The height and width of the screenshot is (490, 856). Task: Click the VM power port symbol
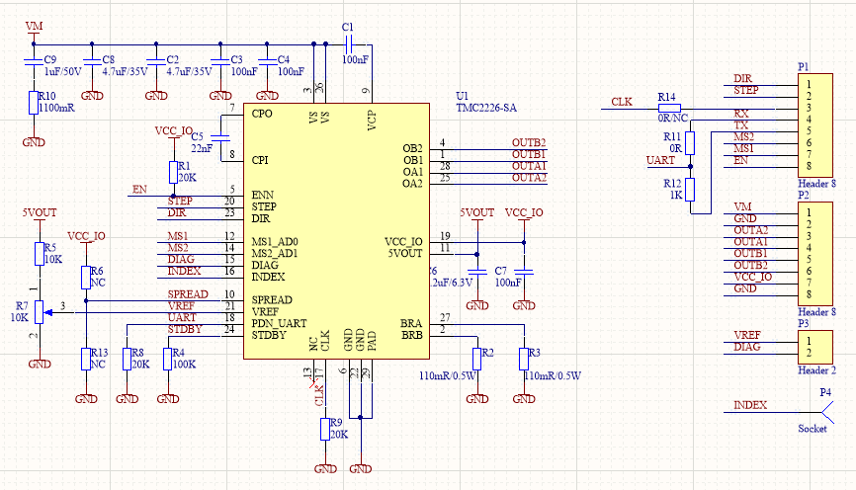coord(34,31)
